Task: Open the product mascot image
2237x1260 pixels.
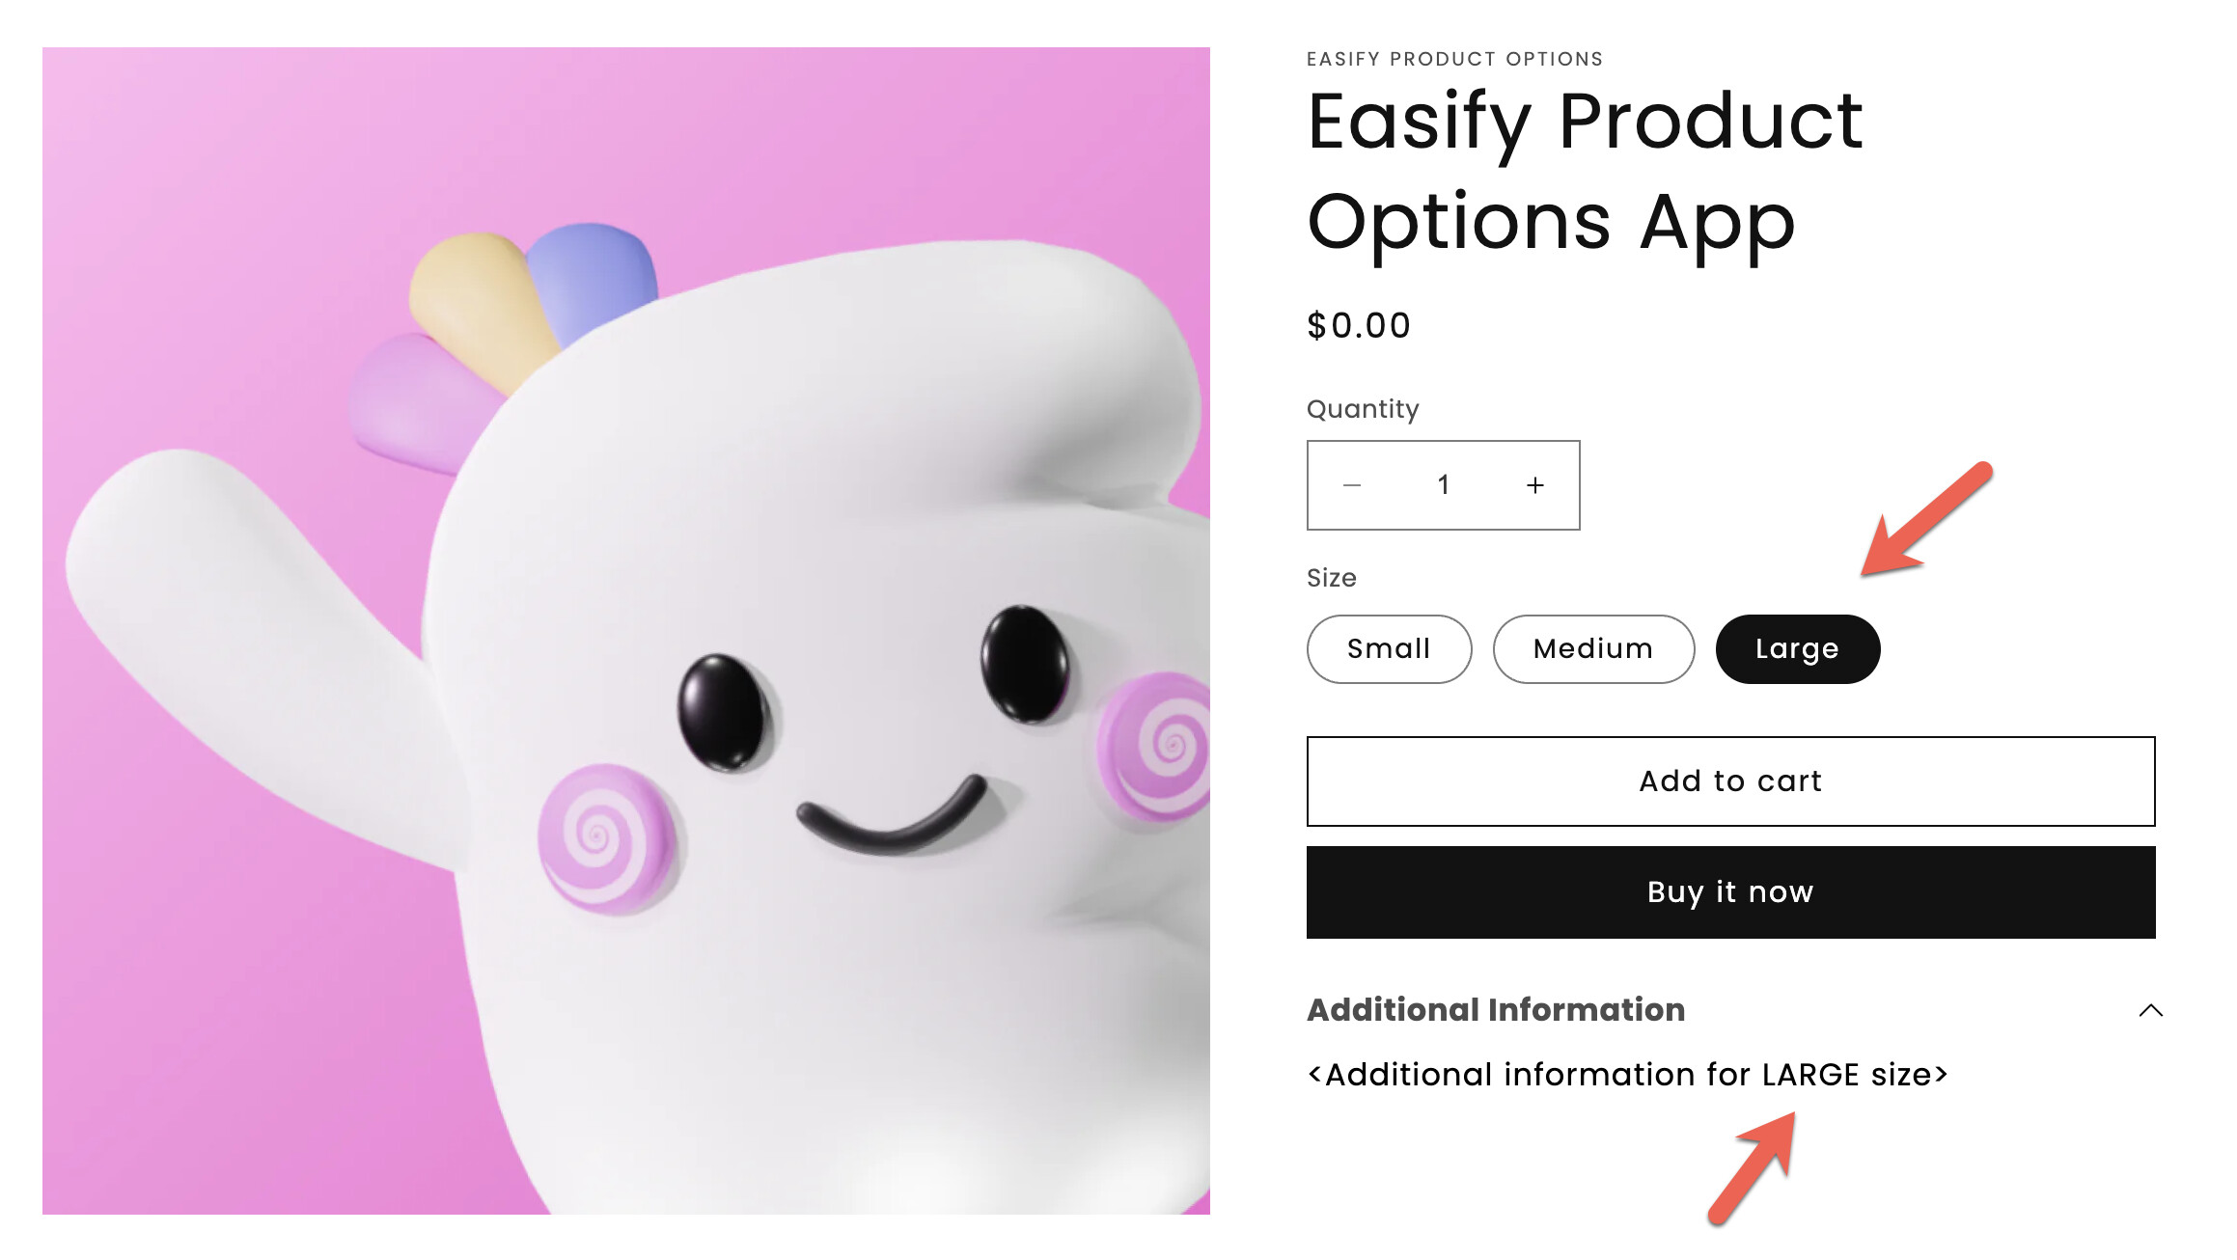Action: point(626,631)
